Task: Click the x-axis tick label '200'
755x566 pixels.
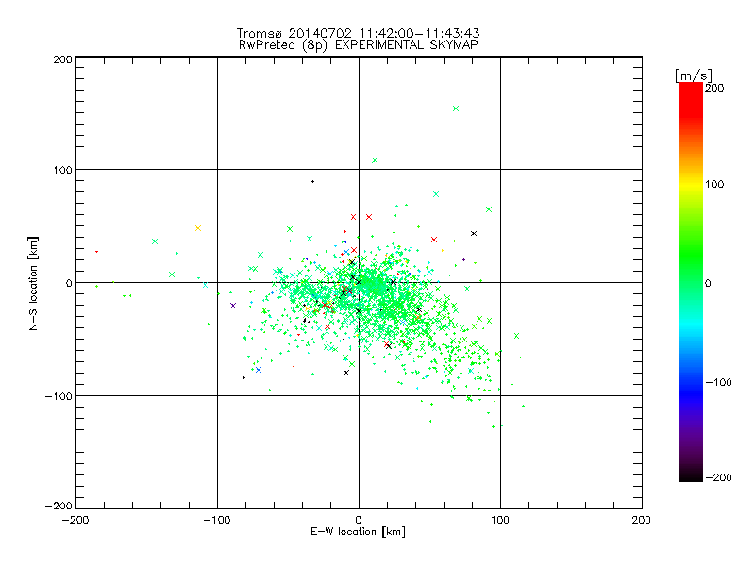Action: pos(642,520)
